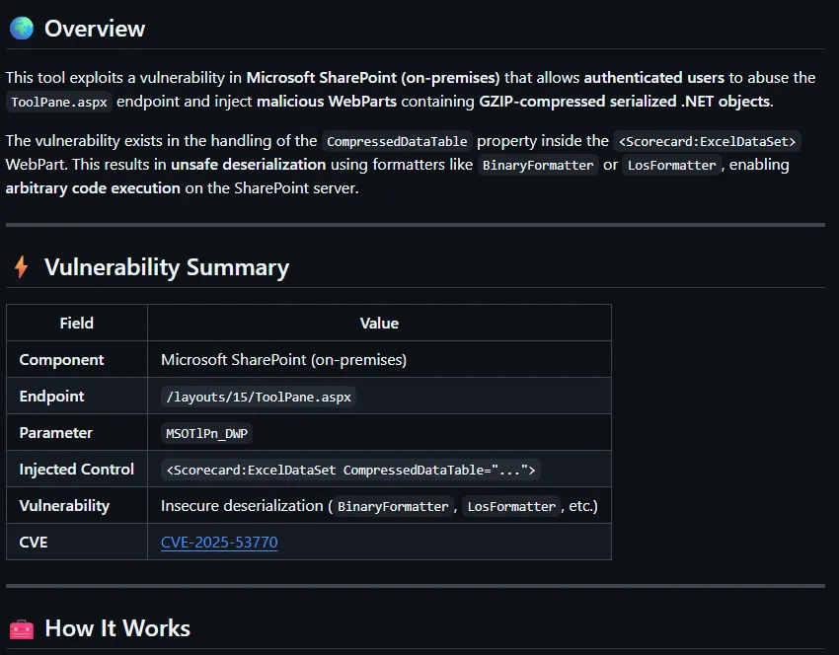Click the Injected Control code value in table
Image resolution: width=839 pixels, height=655 pixels.
coord(350,470)
